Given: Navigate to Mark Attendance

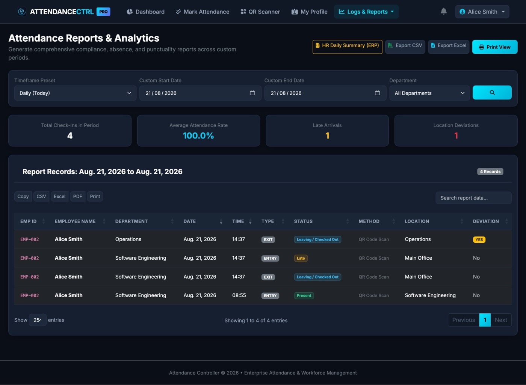Looking at the screenshot, I should pos(203,12).
